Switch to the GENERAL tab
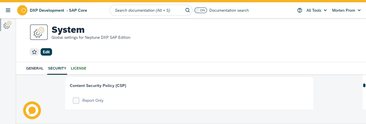 click(35, 68)
